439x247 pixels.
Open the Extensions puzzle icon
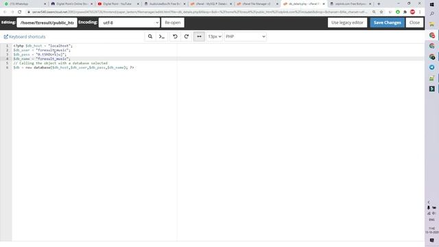click(405, 12)
